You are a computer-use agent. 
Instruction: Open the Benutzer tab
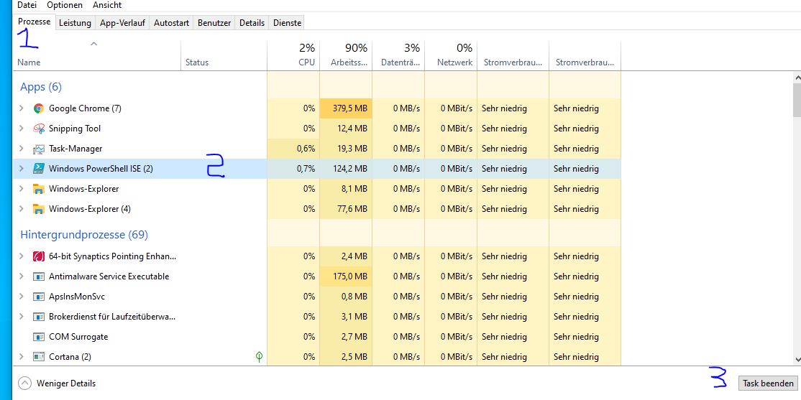point(214,23)
